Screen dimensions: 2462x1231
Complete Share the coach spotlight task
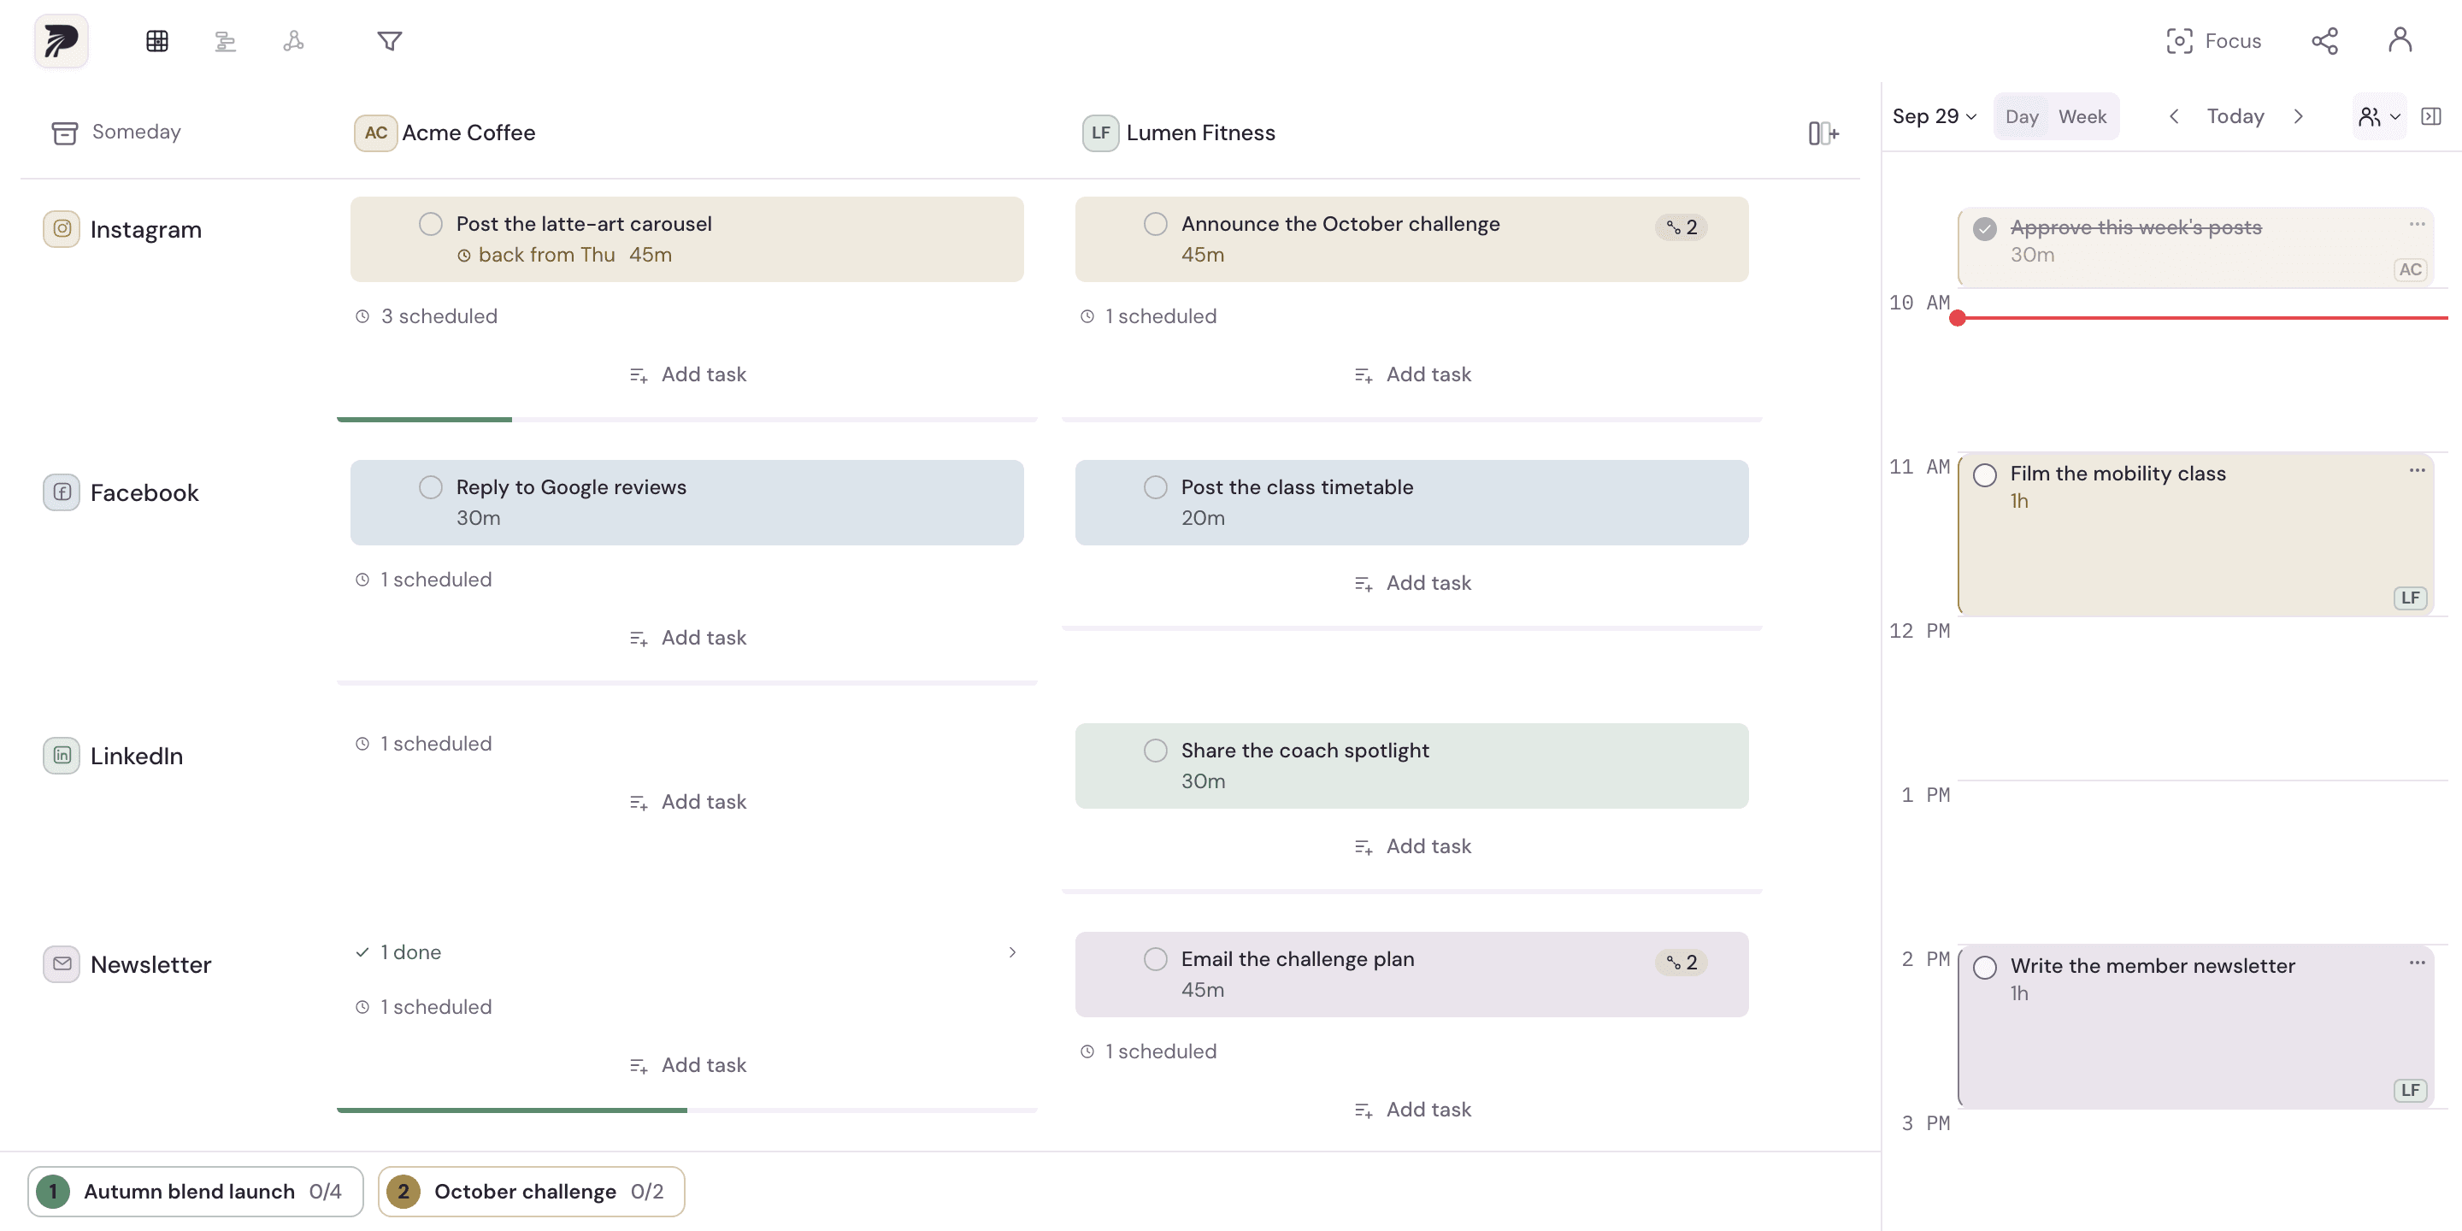tap(1155, 751)
